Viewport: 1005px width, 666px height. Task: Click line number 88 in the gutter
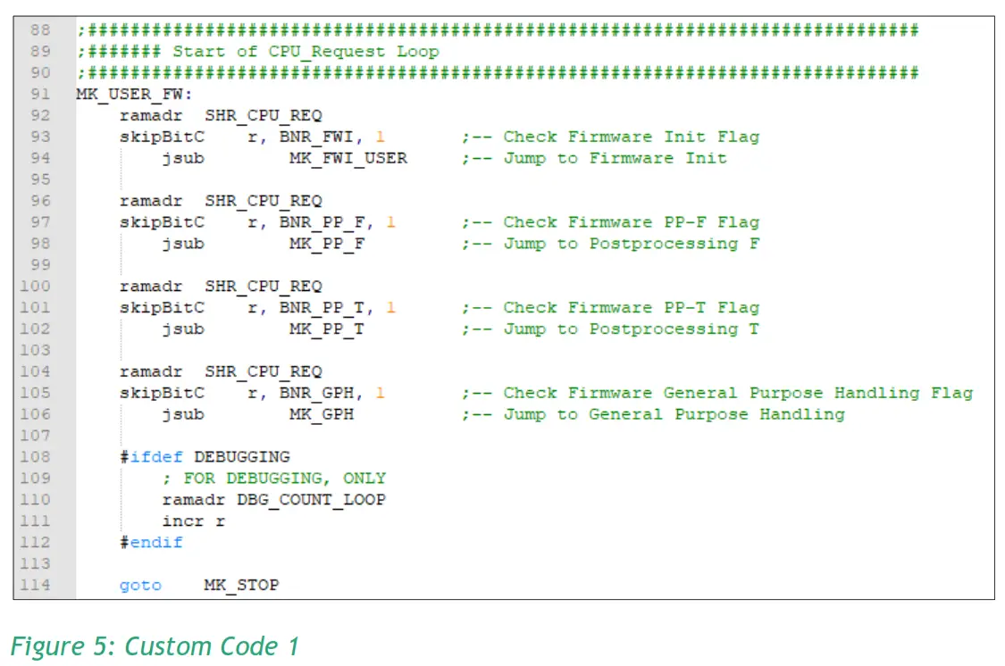pos(39,30)
